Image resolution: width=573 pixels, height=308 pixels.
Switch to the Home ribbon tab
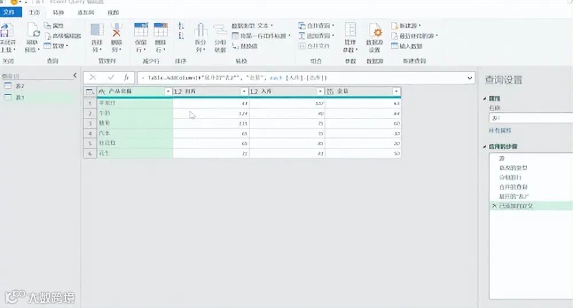tap(34, 13)
